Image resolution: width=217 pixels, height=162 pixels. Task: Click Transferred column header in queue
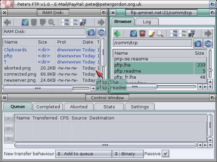[45, 118]
